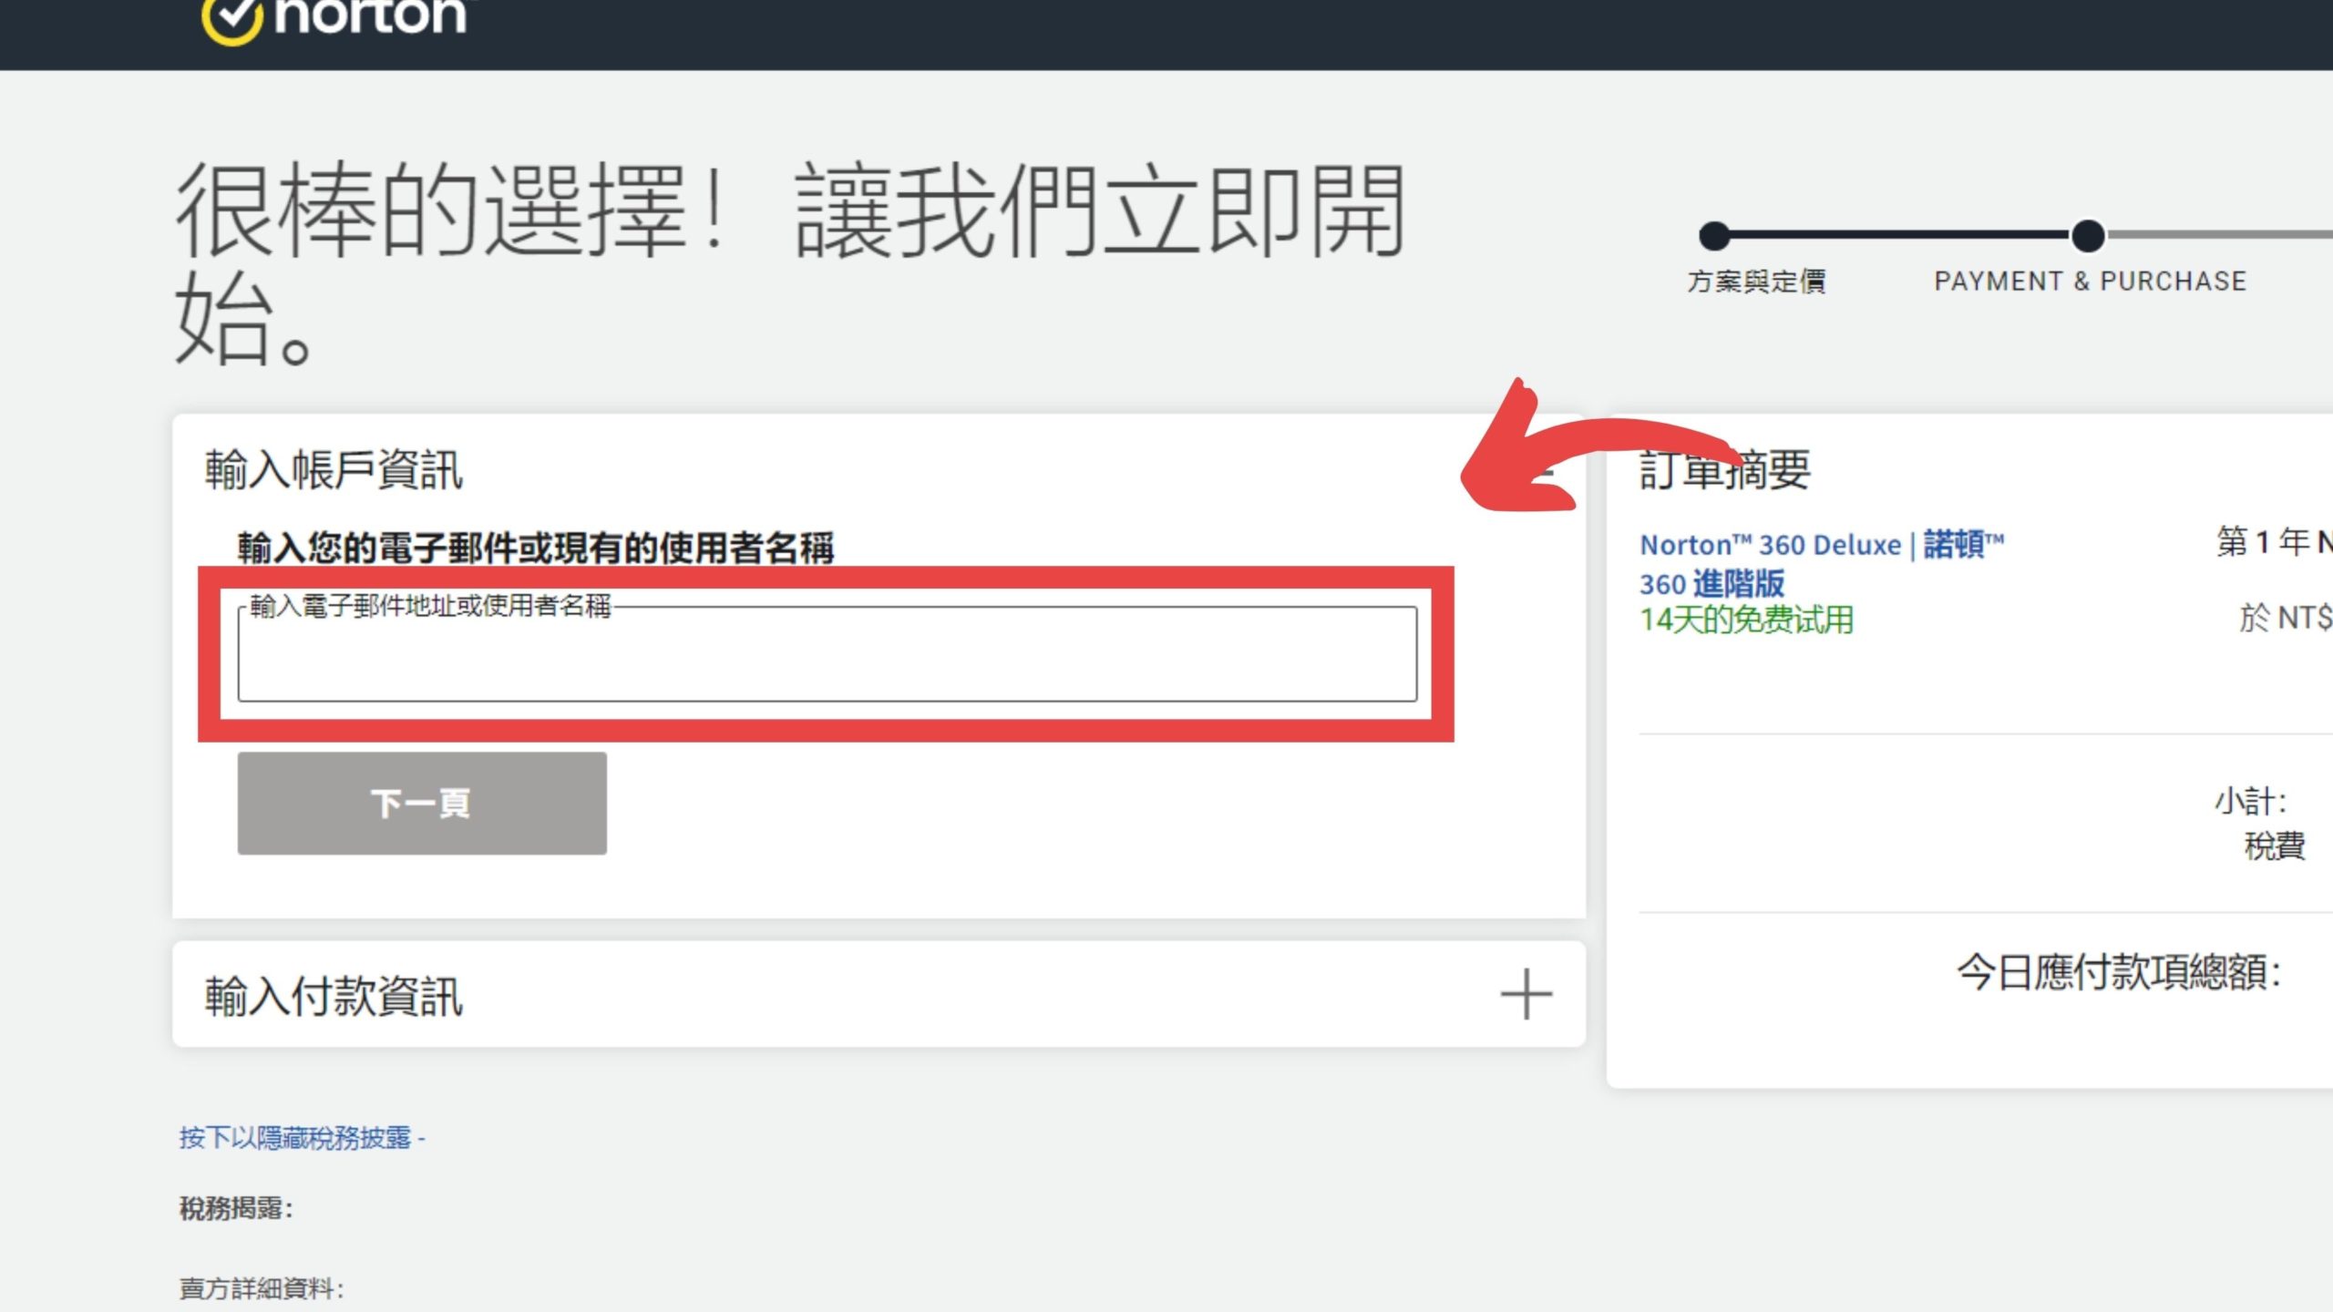Viewport: 2333px width, 1312px height.
Task: Click the 方案與定價 step label
Action: 1756,282
